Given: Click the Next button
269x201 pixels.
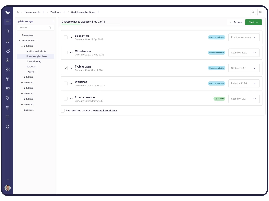Looking at the screenshot, I should click(254, 22).
